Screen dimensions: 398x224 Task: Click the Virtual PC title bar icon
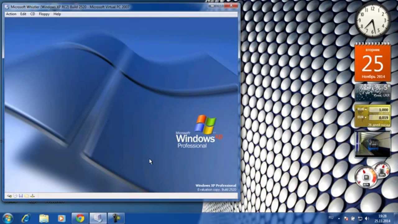[7, 7]
